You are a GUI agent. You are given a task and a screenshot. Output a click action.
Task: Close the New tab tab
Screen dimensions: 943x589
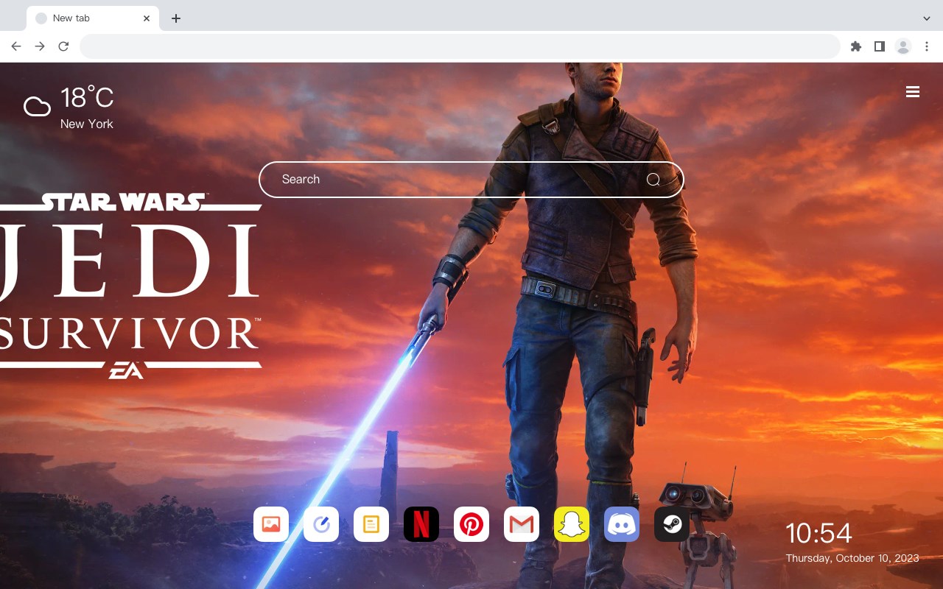tap(147, 18)
